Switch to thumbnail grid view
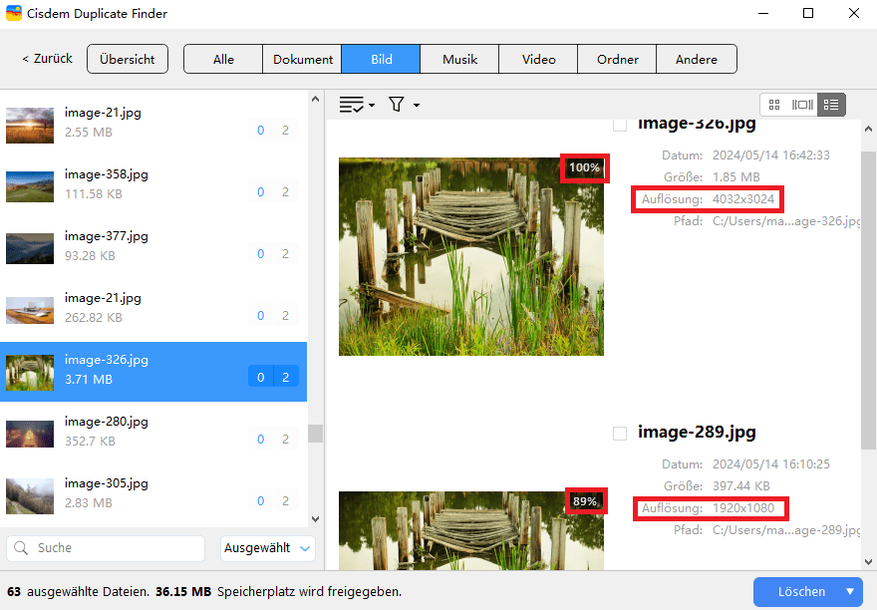This screenshot has height=610, width=877. pyautogui.click(x=774, y=105)
